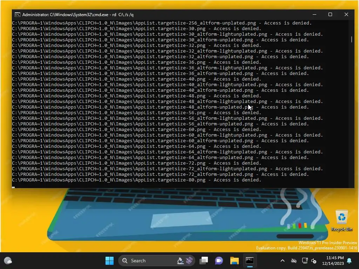Click the Bing search highlight icon in Search box
Viewport: 359px width, 269px height.
tap(185, 261)
